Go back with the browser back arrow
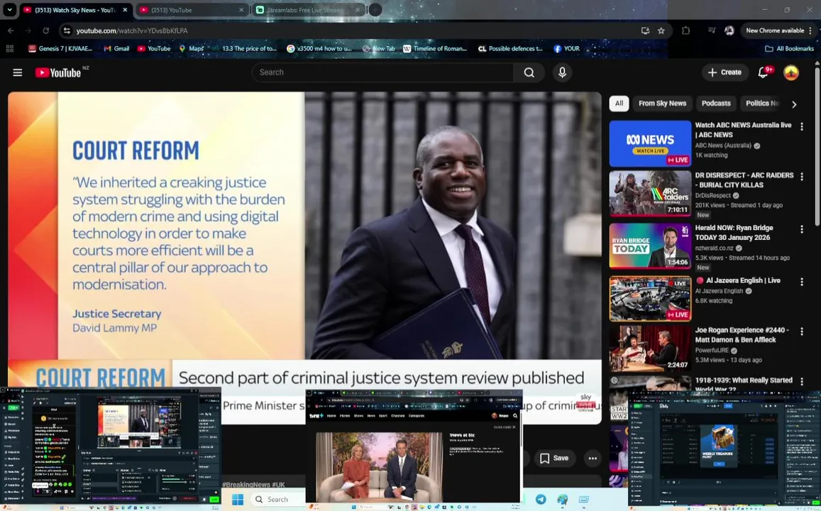This screenshot has width=821, height=511. 11,31
